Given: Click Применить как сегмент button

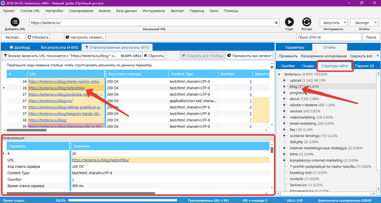Looking at the screenshot, I should [x=249, y=56].
